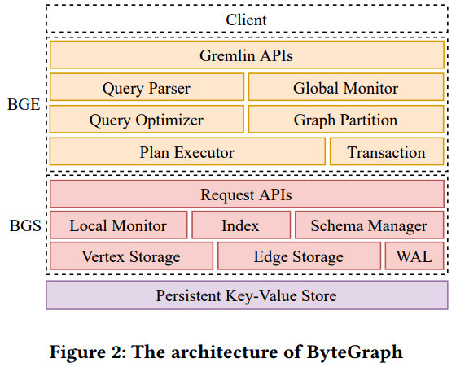Click the word ByteGraph in caption
This screenshot has height=367, width=456.
(355, 352)
